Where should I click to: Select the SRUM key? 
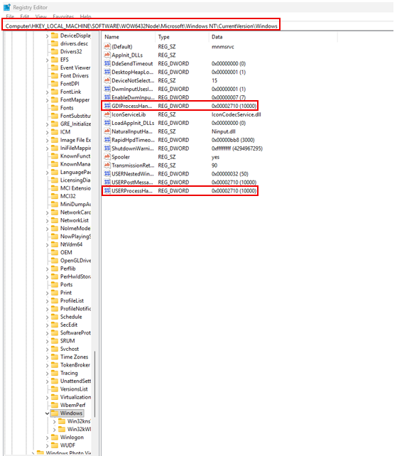click(x=67, y=341)
